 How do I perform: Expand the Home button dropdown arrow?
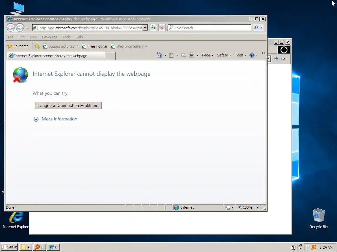pyautogui.click(x=165, y=55)
